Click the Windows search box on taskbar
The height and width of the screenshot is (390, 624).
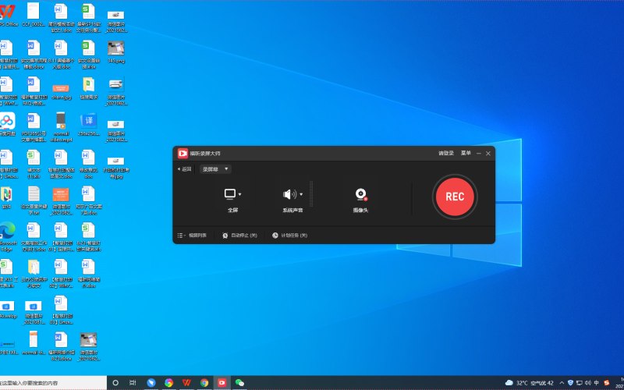pyautogui.click(x=53, y=383)
